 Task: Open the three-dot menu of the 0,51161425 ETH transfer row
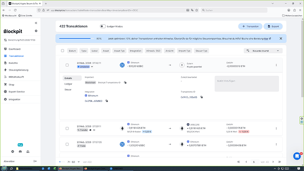click(276, 128)
